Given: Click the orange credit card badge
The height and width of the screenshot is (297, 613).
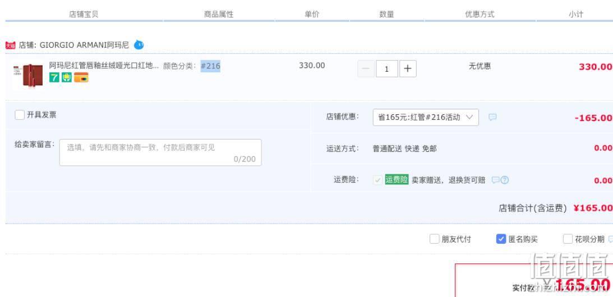Looking at the screenshot, I should [81, 77].
